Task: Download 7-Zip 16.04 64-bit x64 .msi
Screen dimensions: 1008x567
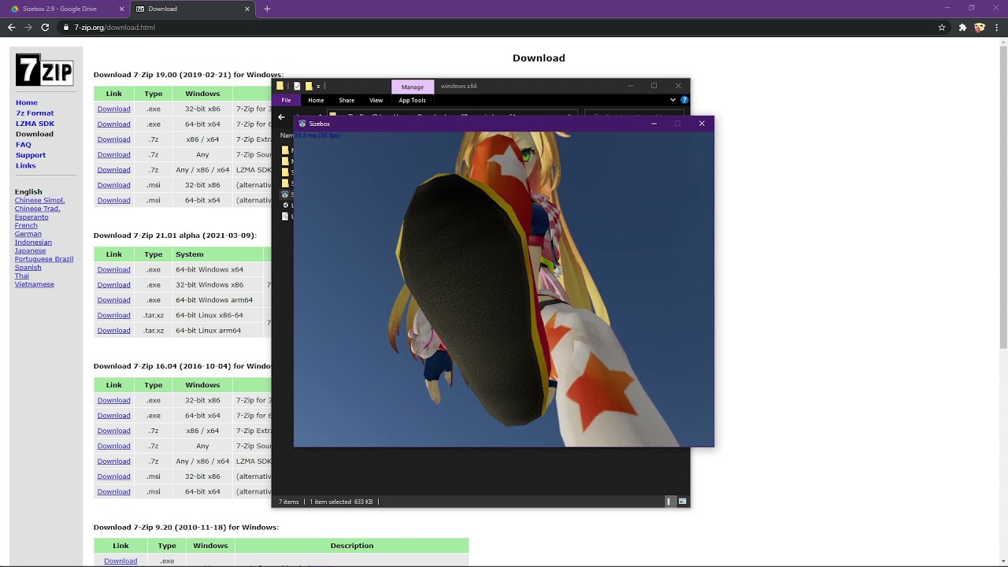Action: pyautogui.click(x=113, y=492)
